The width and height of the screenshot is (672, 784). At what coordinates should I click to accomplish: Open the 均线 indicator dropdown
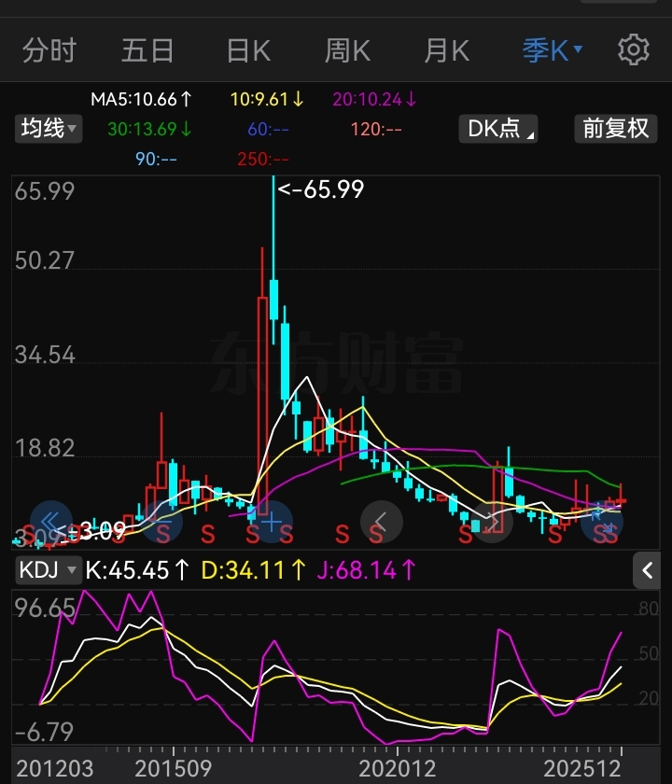click(x=49, y=129)
